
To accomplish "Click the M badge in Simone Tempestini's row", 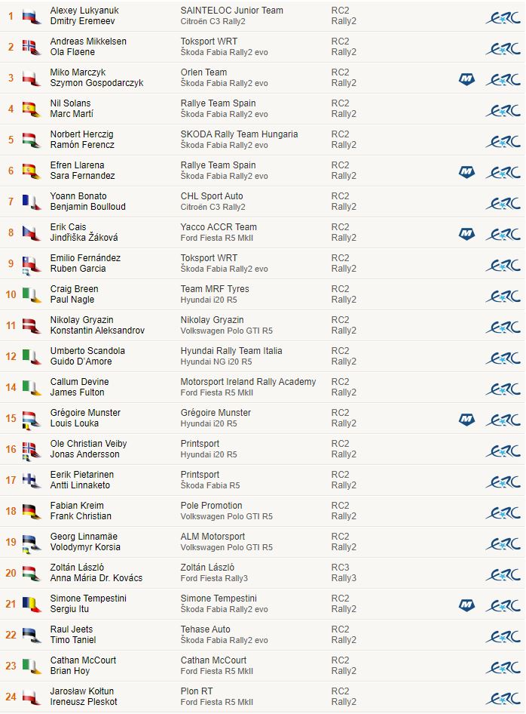I will [466, 605].
